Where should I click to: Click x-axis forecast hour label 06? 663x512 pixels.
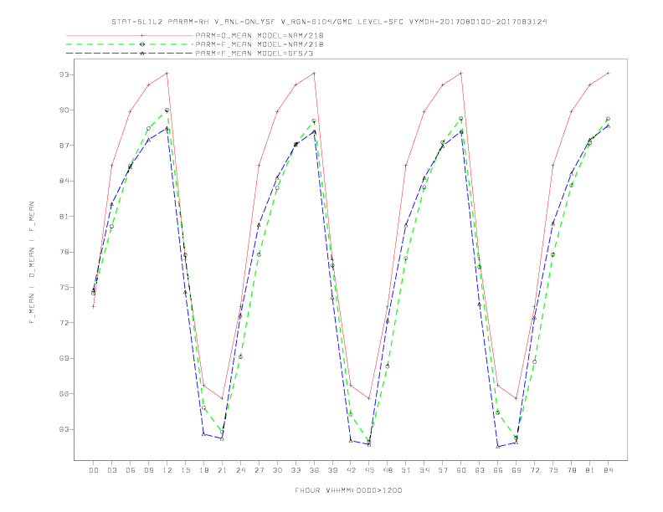tap(131, 470)
